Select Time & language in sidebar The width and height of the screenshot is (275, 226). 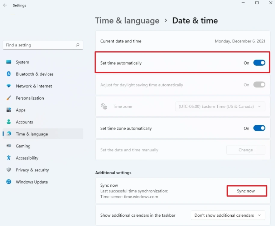[43, 134]
